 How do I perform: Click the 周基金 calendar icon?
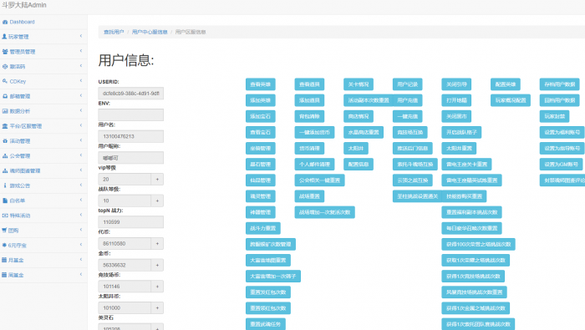[4, 275]
